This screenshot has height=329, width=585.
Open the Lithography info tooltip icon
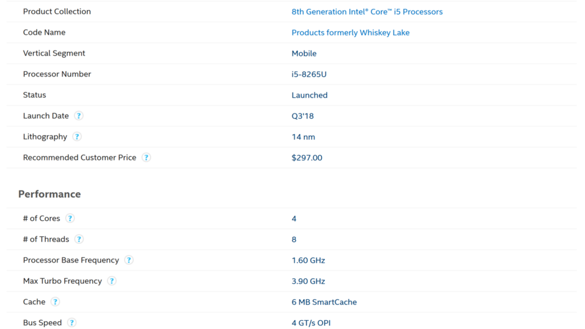coord(77,137)
